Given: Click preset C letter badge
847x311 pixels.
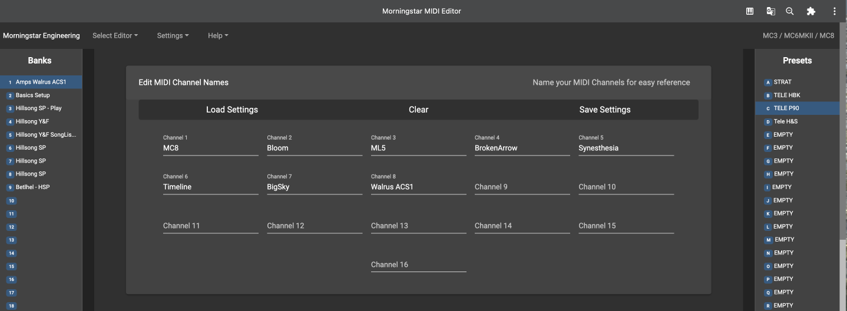Looking at the screenshot, I should pyautogui.click(x=767, y=108).
